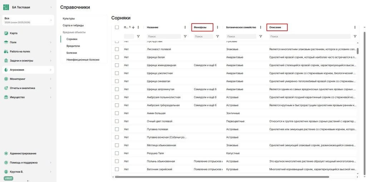The image size is (366, 182).
Task: Check the Щирица белая row checkbox
Action: pos(117,57)
